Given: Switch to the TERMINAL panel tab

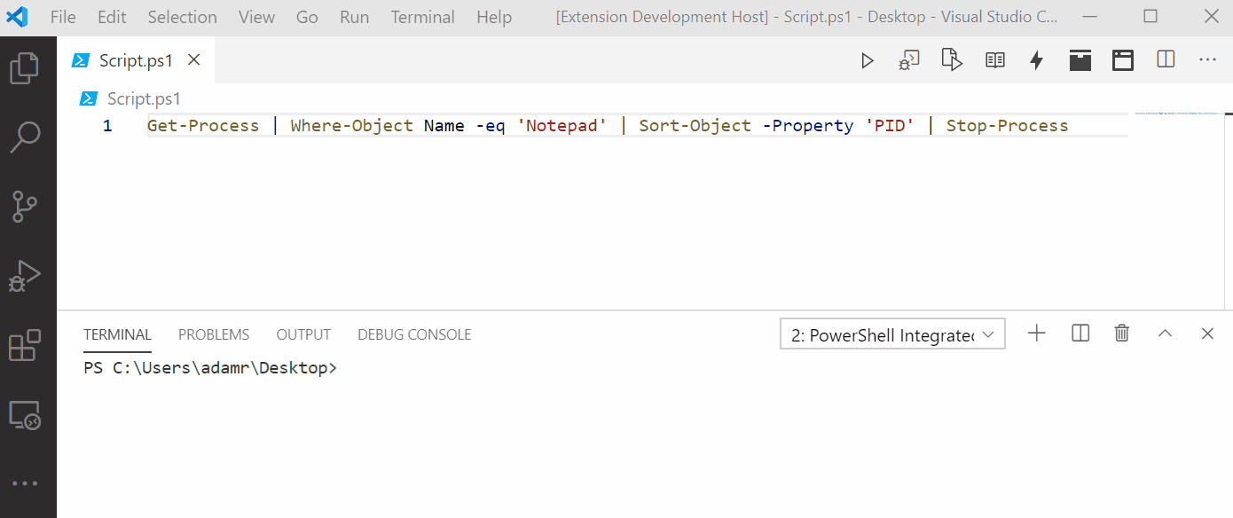Looking at the screenshot, I should click(117, 334).
